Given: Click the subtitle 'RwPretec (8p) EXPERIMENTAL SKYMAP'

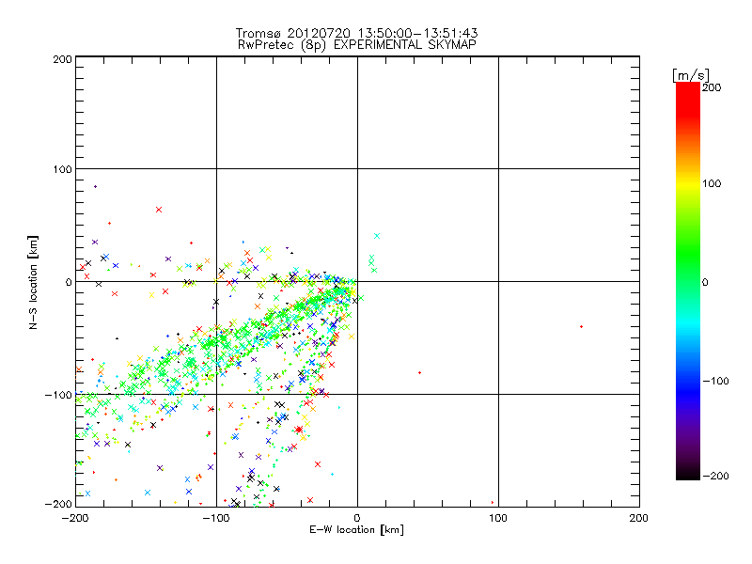Looking at the screenshot, I should point(356,45).
